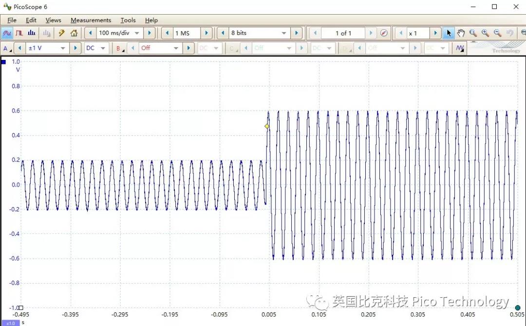The height and width of the screenshot is (326, 526).
Task: Click the trigger marker on the waveform
Action: [x=267, y=126]
